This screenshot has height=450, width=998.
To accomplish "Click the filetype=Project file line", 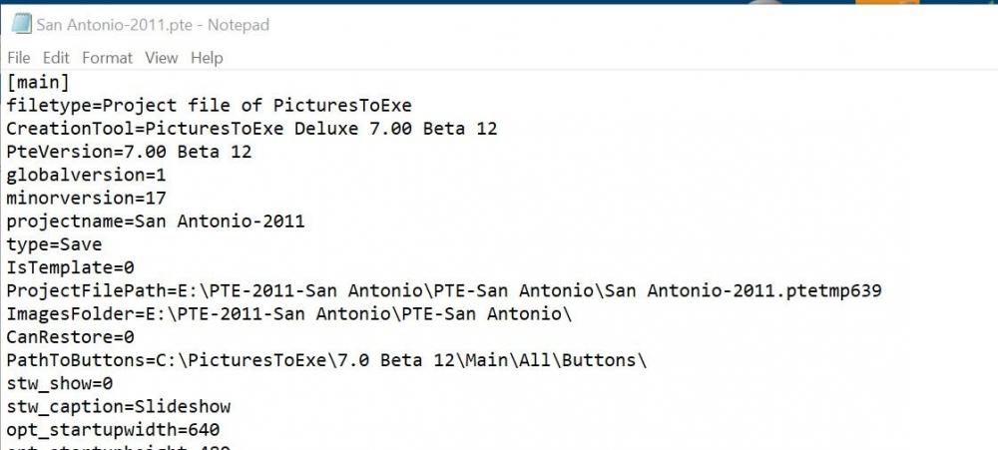I will [209, 106].
